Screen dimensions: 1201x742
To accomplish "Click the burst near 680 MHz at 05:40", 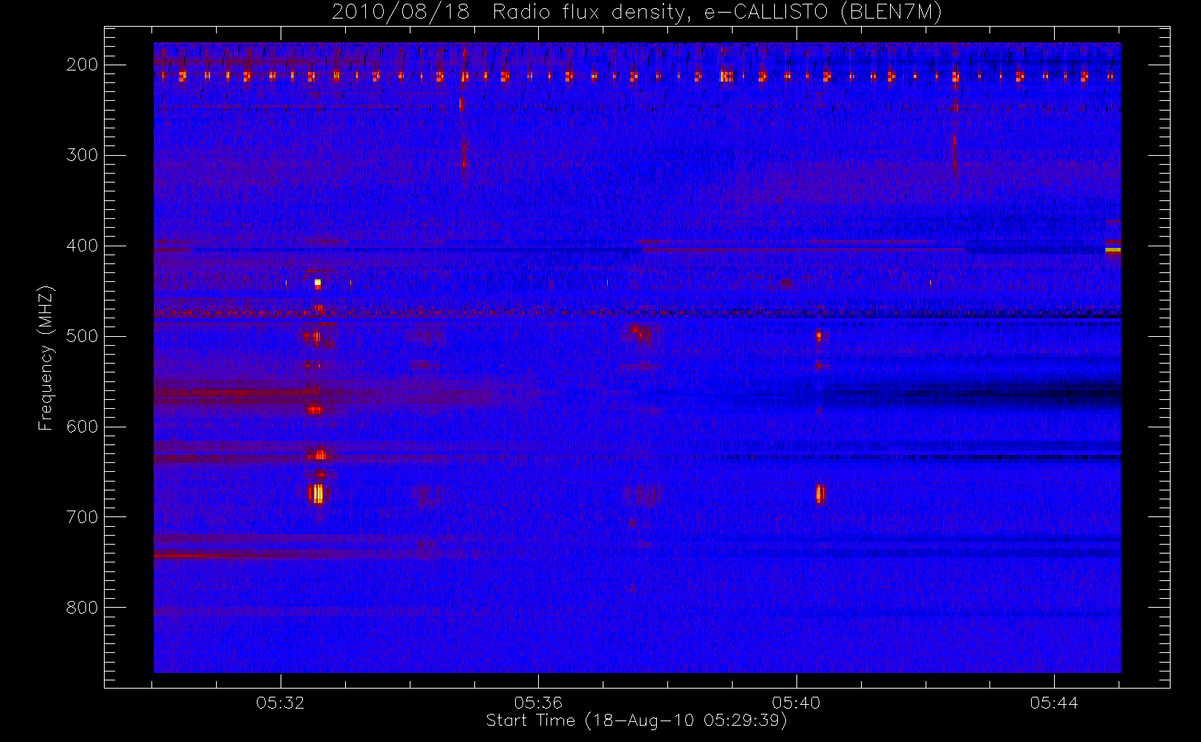I will (820, 493).
